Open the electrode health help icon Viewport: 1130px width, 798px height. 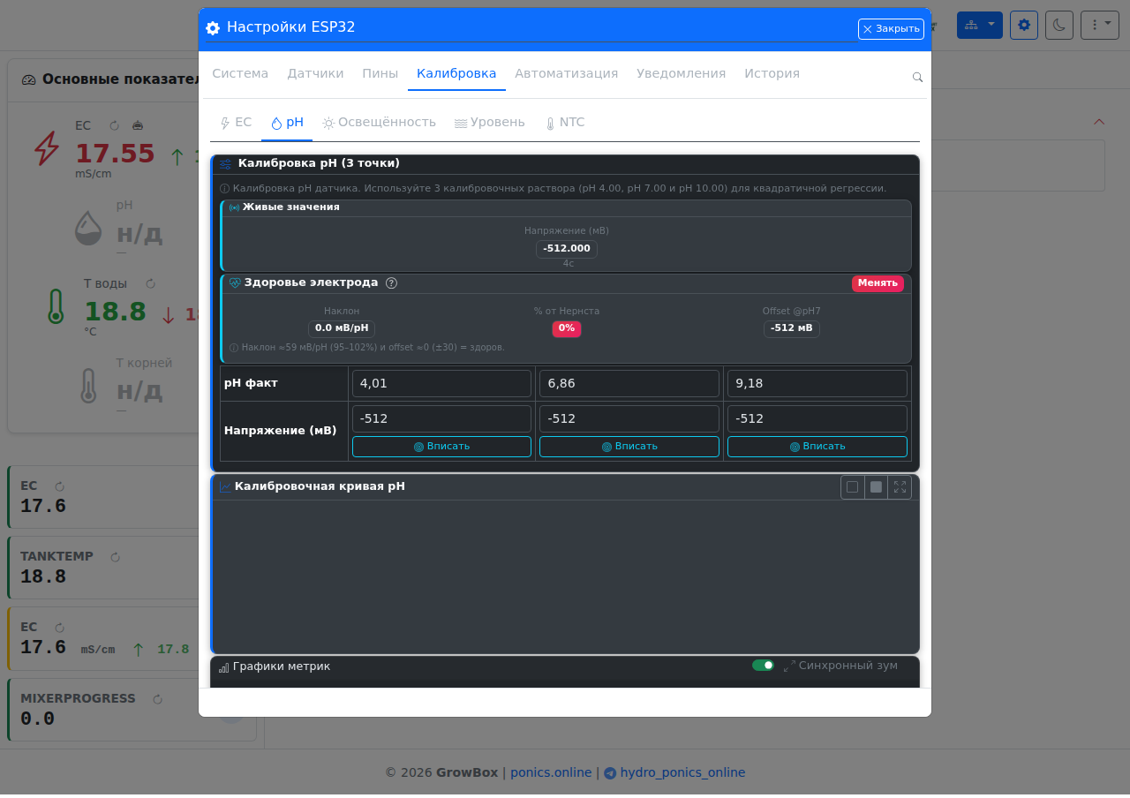(391, 283)
